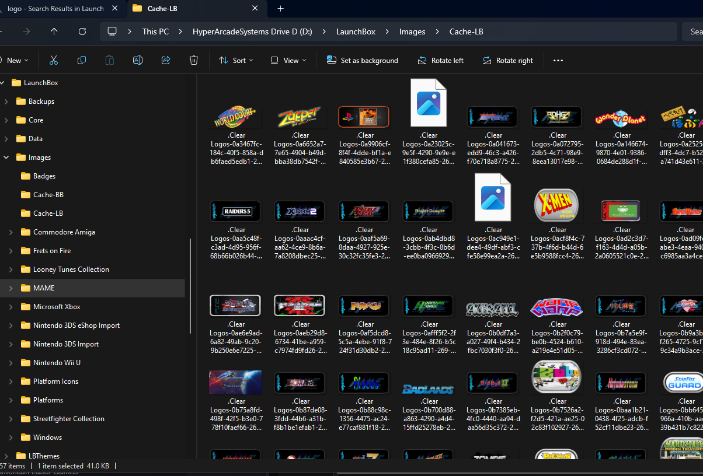Image resolution: width=703 pixels, height=476 pixels.
Task: Go up one folder level with the up arrow
Action: click(x=54, y=32)
